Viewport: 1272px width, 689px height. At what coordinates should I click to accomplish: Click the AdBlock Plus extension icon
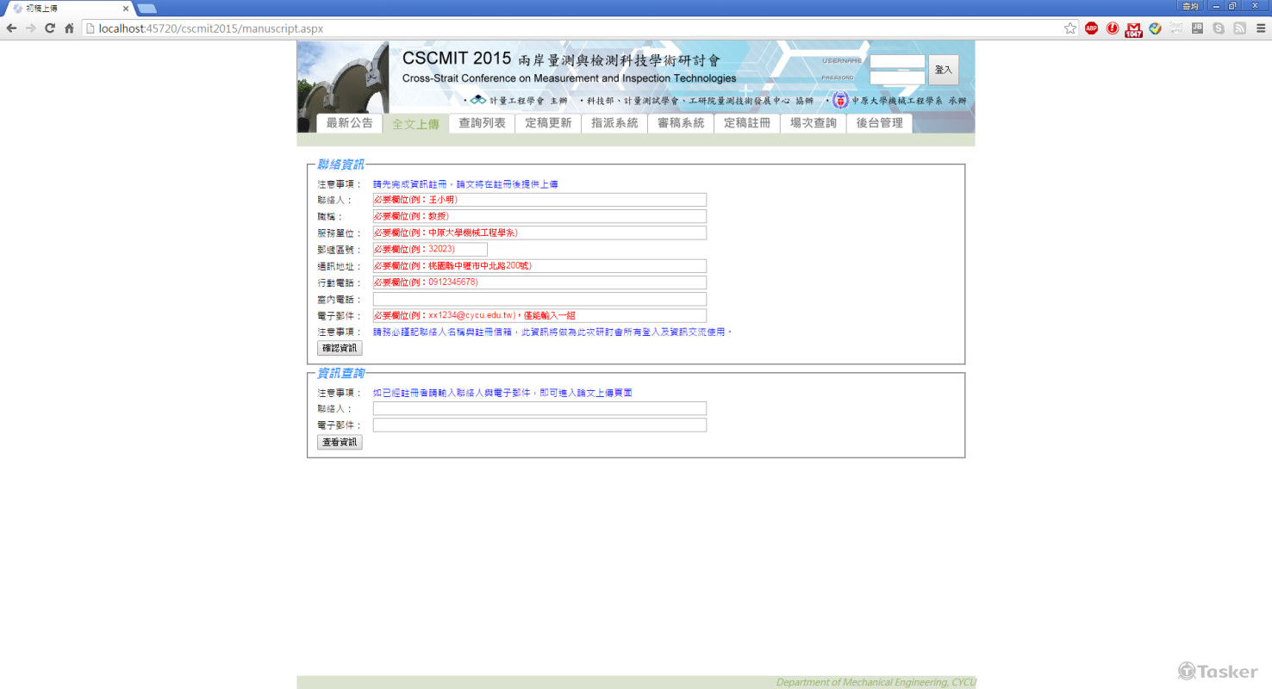click(1091, 28)
